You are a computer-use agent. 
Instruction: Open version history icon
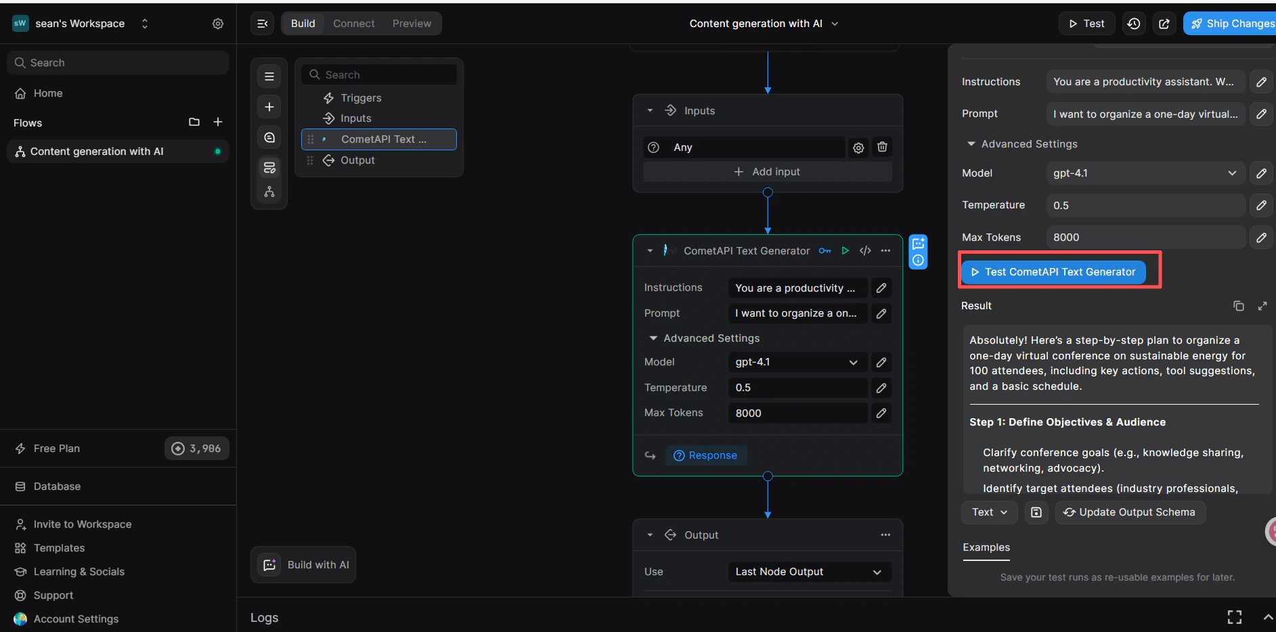[x=1134, y=24]
